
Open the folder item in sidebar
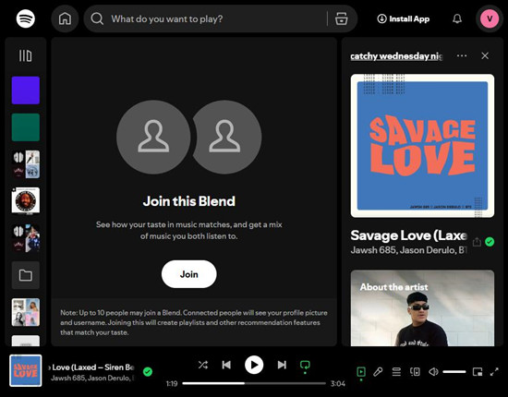[x=26, y=275]
